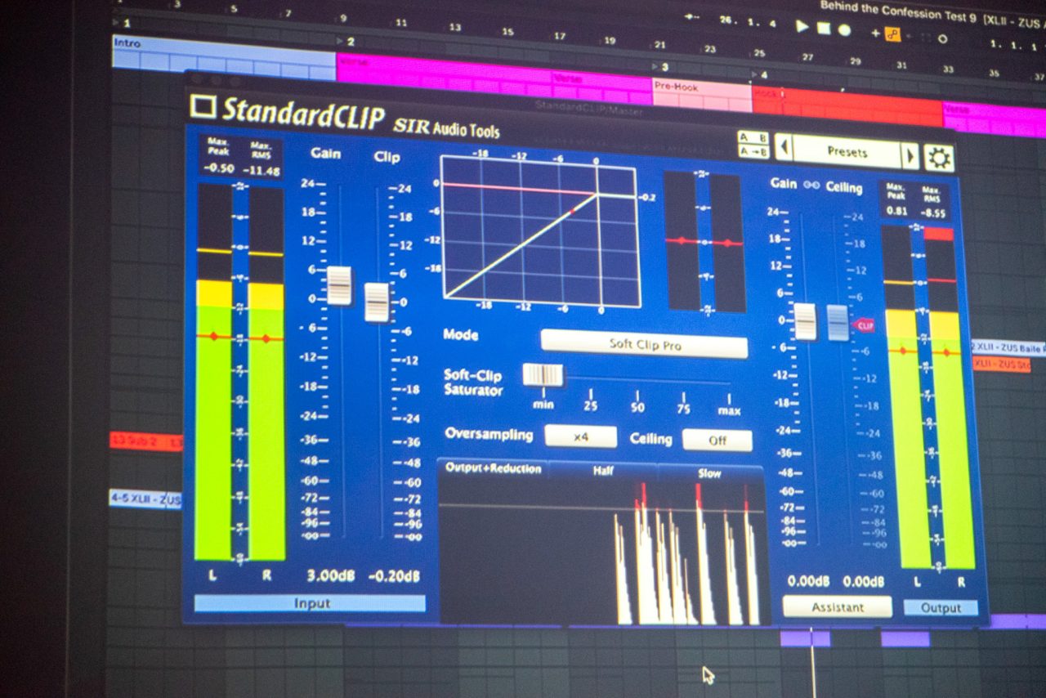
Task: Click the Soft-Clip Saturator slider handle
Action: 543,375
